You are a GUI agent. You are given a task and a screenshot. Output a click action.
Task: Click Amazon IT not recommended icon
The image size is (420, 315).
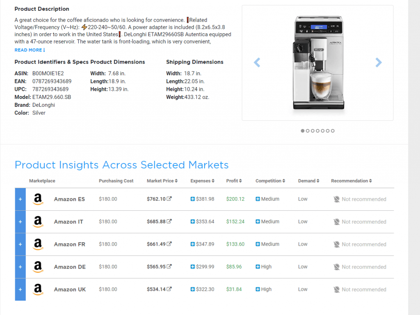pyautogui.click(x=336, y=222)
